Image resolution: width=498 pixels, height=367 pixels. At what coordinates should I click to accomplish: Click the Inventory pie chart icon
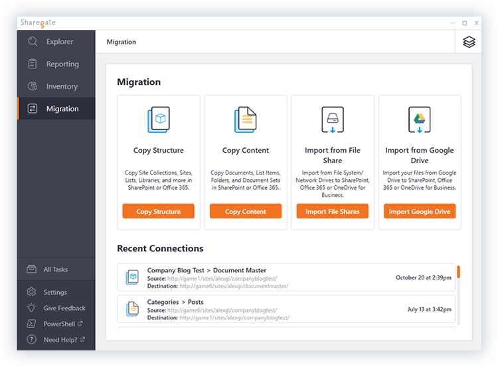pos(33,86)
